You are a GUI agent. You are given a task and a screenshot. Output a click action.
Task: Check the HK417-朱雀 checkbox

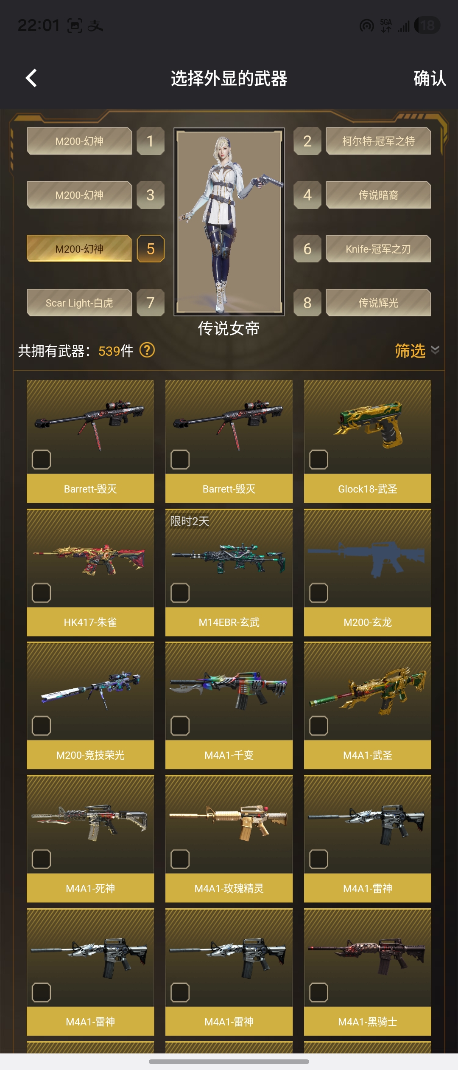42,593
